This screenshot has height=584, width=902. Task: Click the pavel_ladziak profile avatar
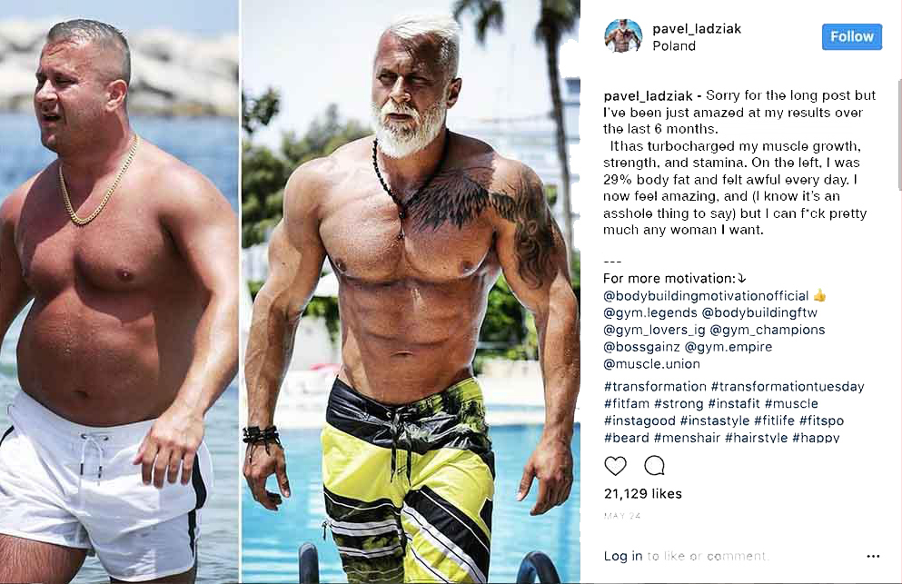[x=623, y=35]
